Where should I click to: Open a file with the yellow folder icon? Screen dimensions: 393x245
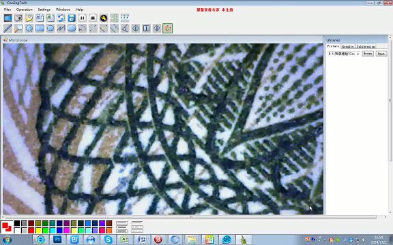point(29,18)
